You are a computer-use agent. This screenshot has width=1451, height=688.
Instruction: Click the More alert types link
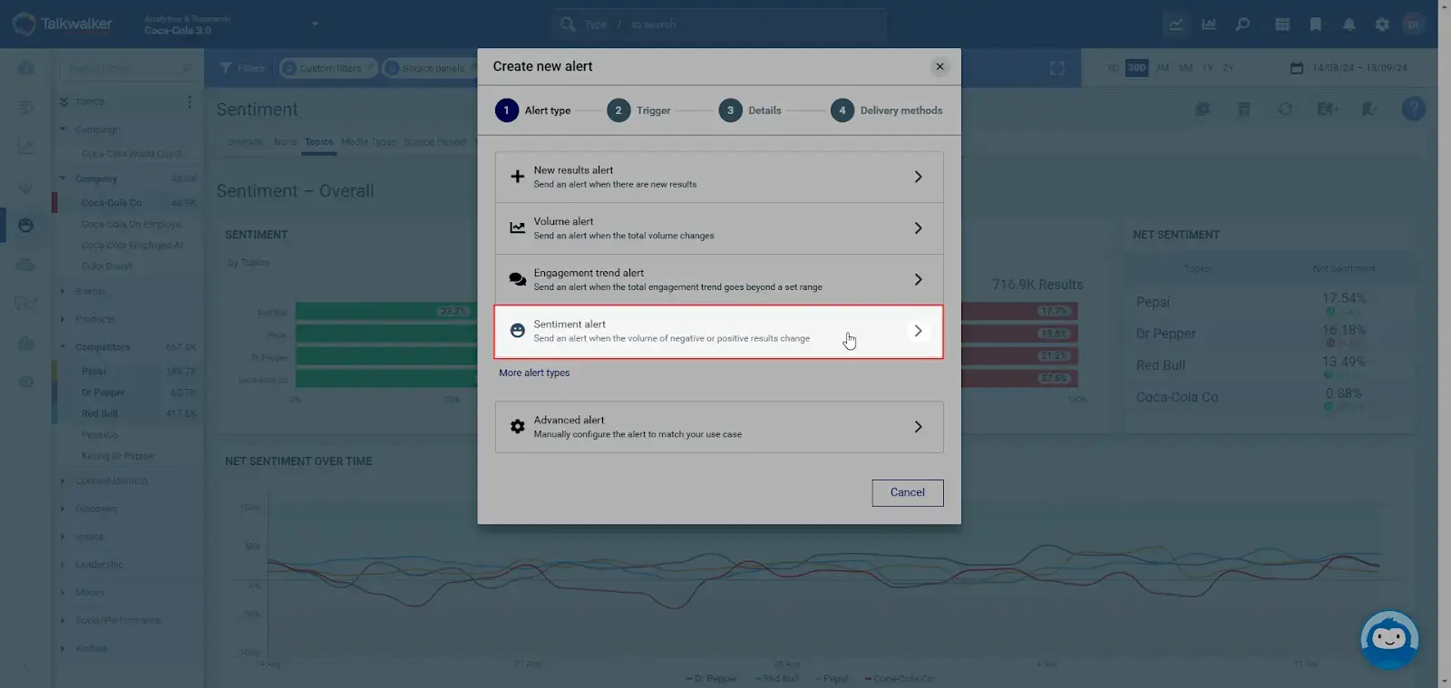pos(534,373)
